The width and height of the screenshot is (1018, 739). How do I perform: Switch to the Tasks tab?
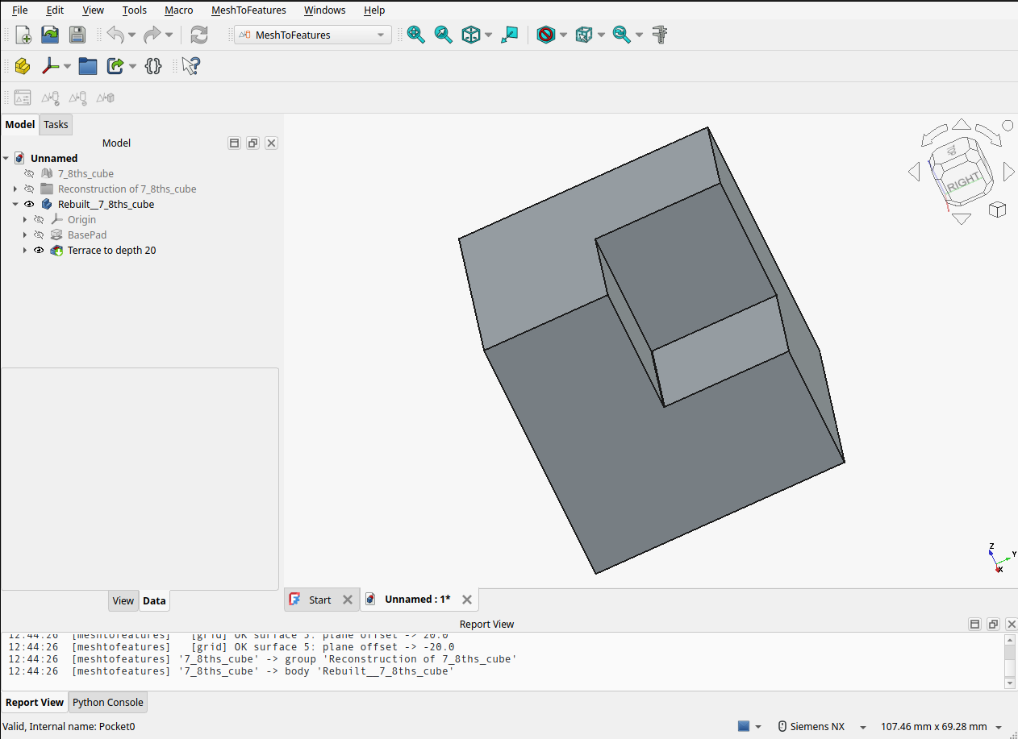pyautogui.click(x=56, y=124)
